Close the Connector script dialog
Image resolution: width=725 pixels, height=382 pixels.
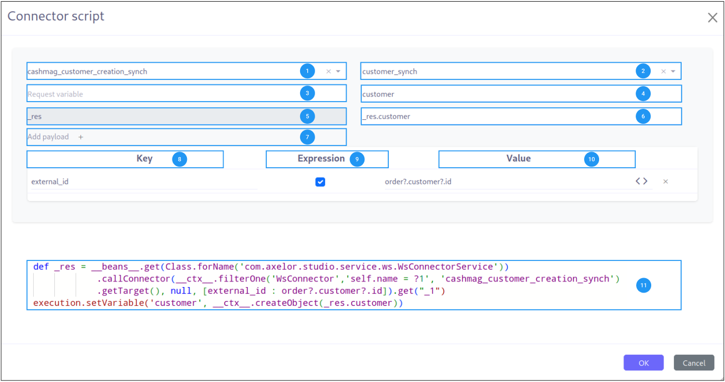[x=712, y=17]
